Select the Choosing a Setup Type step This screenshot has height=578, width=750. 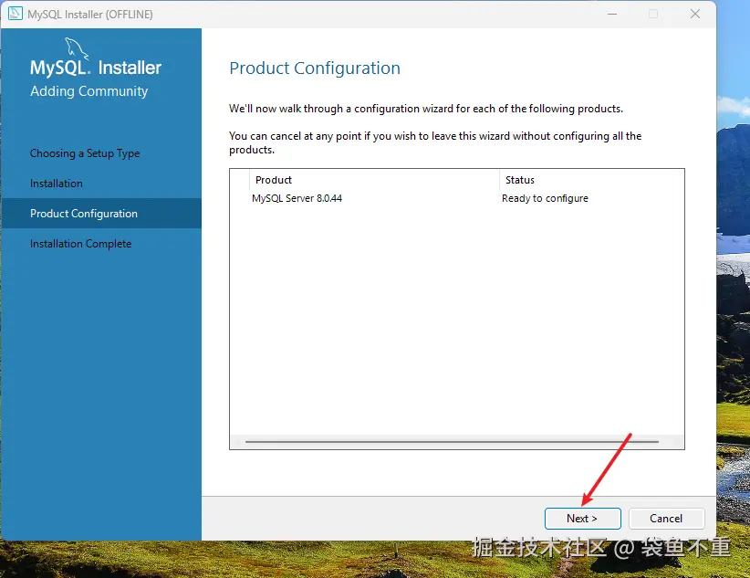[x=85, y=153]
